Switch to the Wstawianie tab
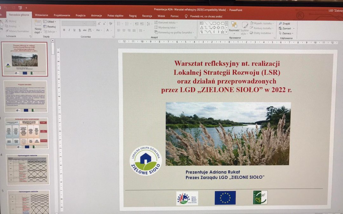Image resolution: width=343 pixels, height=214 pixels. [x=41, y=15]
